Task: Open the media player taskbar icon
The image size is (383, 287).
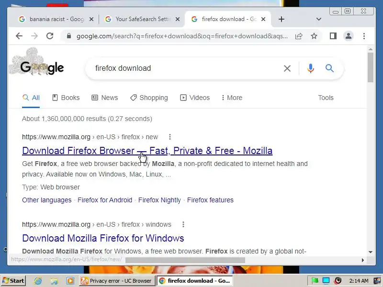Action: pos(70,281)
